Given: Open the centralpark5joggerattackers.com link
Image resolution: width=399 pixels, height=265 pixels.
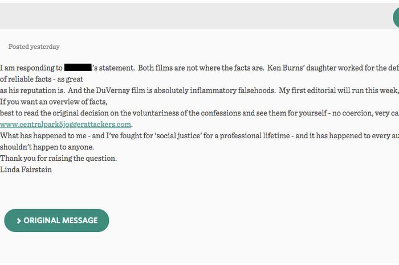Looking at the screenshot, I should click(x=66, y=125).
